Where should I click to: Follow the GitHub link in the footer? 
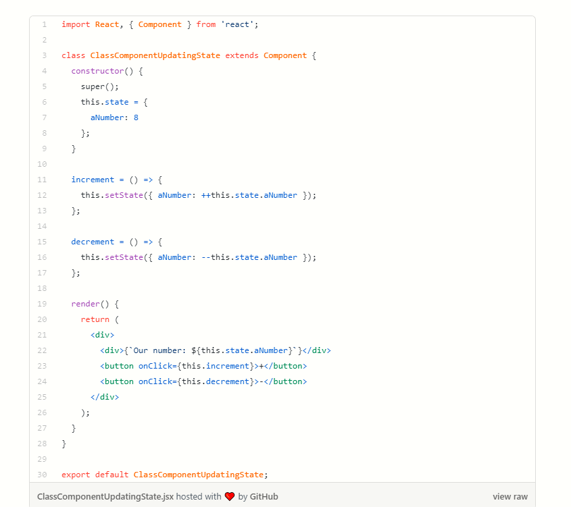click(264, 496)
